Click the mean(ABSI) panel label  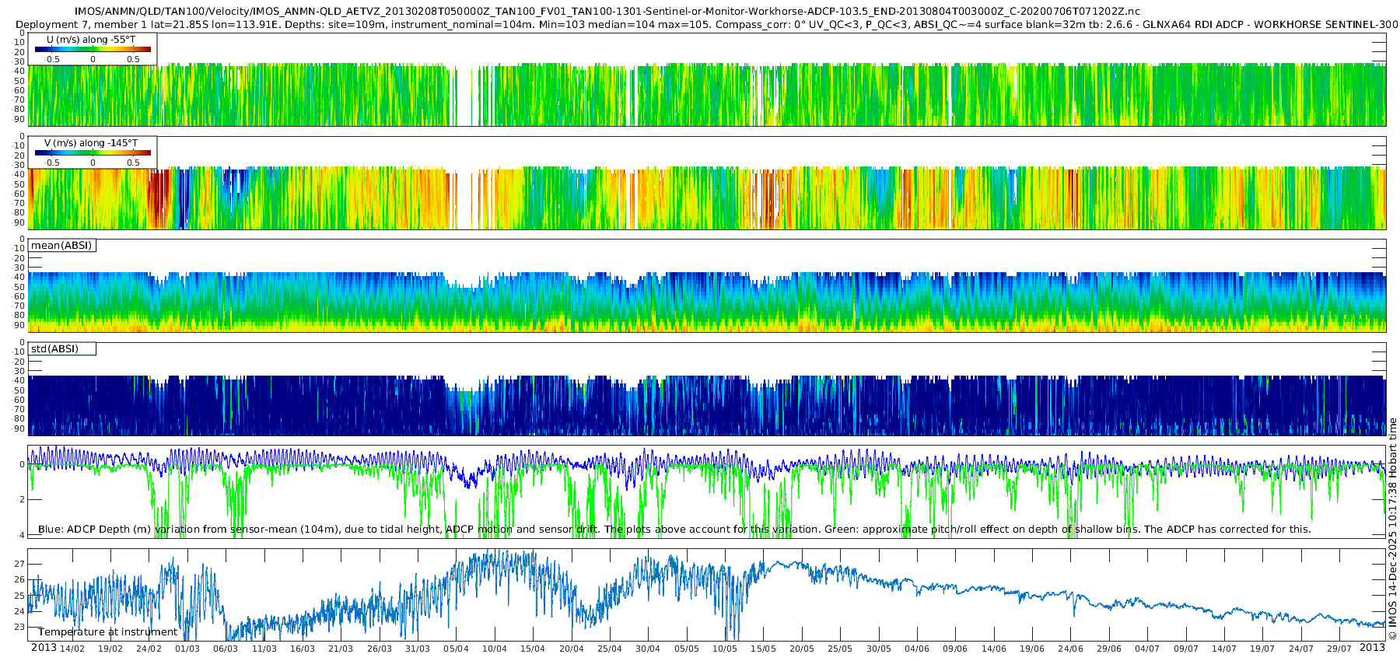tap(61, 245)
